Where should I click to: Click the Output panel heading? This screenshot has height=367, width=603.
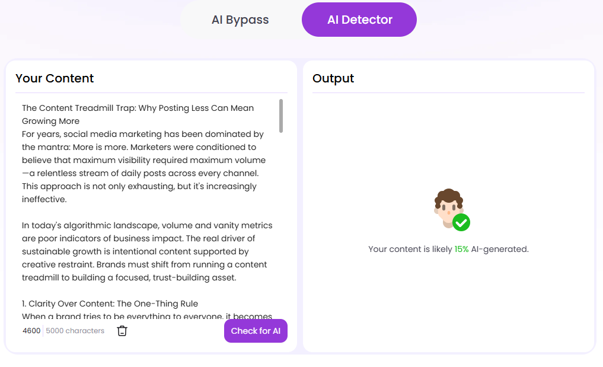coord(333,78)
